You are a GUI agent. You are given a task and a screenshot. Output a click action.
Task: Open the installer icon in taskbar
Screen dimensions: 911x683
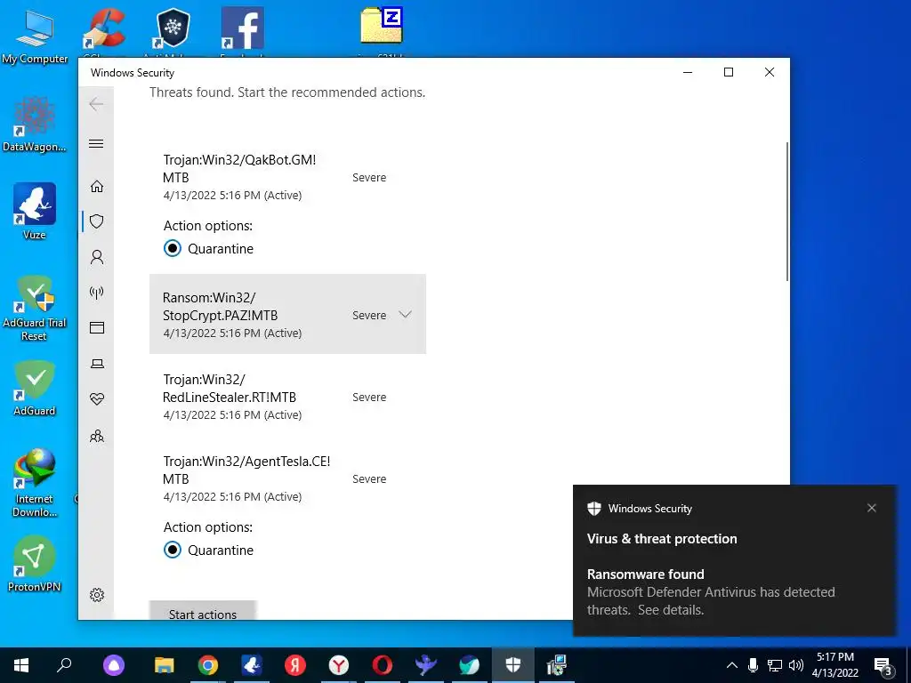[556, 665]
